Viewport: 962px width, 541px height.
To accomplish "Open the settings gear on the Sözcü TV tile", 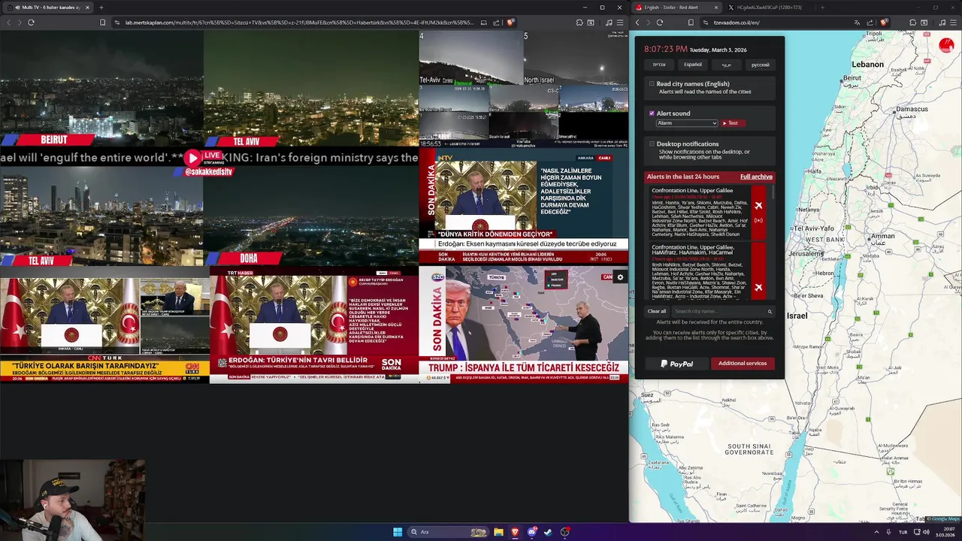I will [x=620, y=277].
